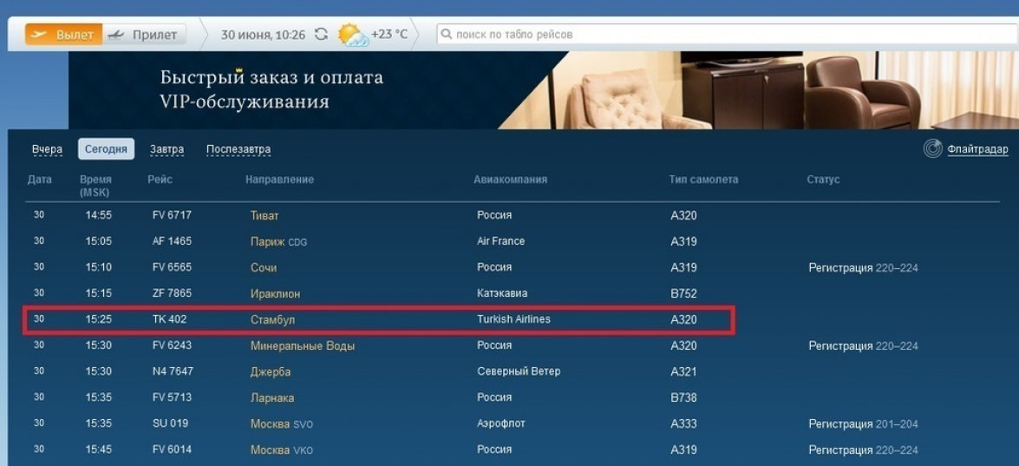Click the Катэкавиа airline cell
The image size is (1019, 466).
coord(502,293)
